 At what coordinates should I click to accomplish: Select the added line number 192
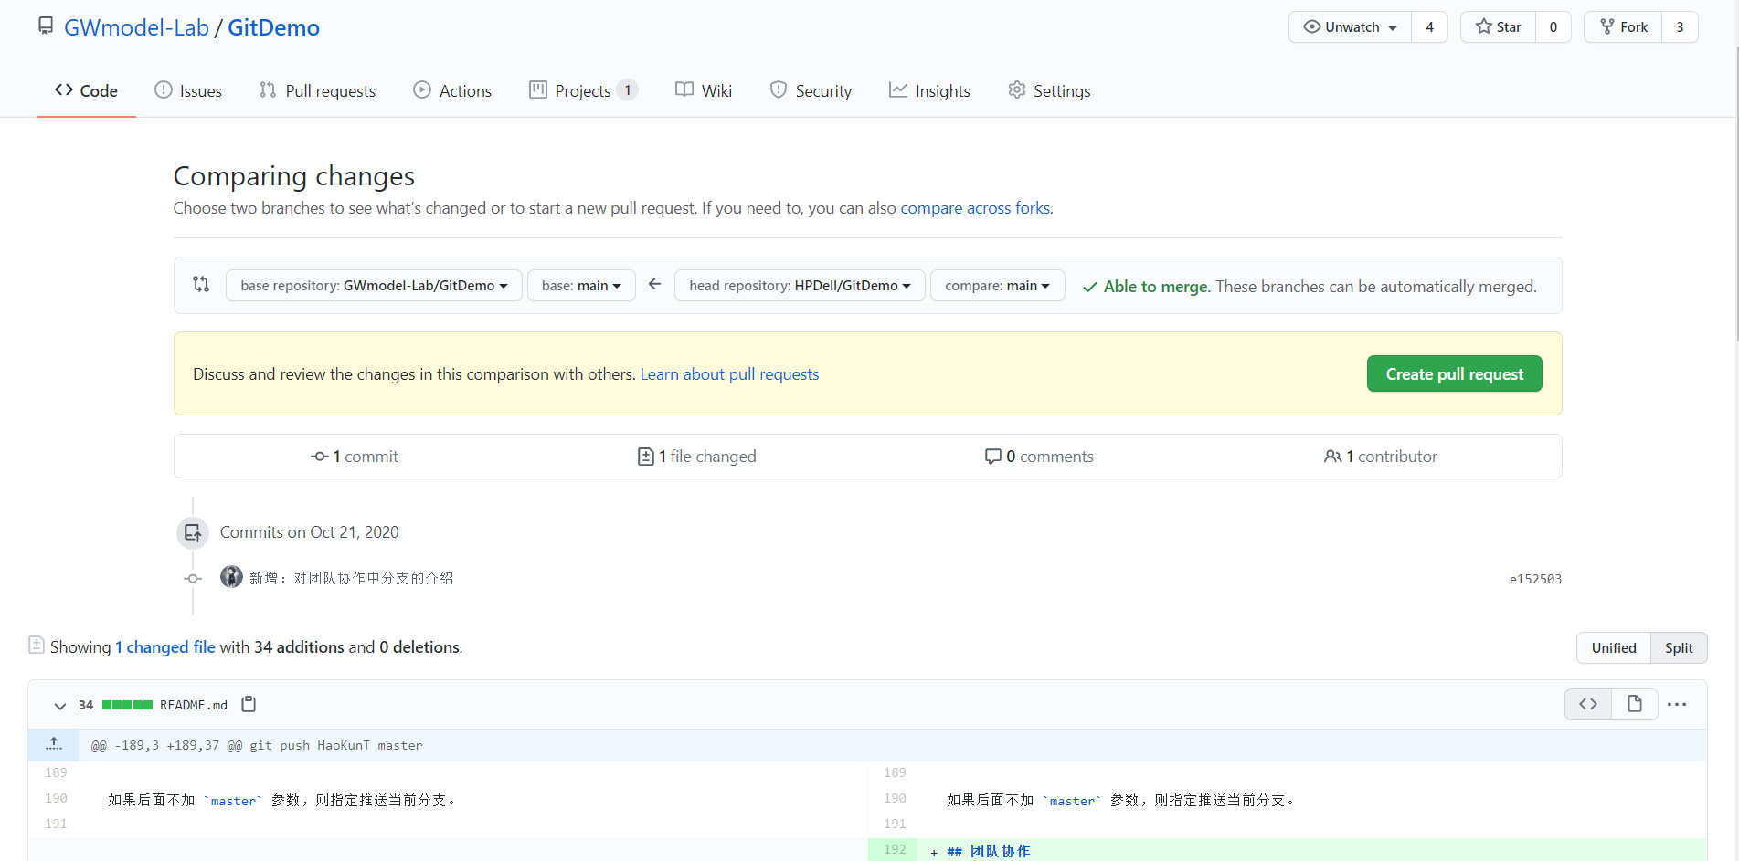[894, 849]
